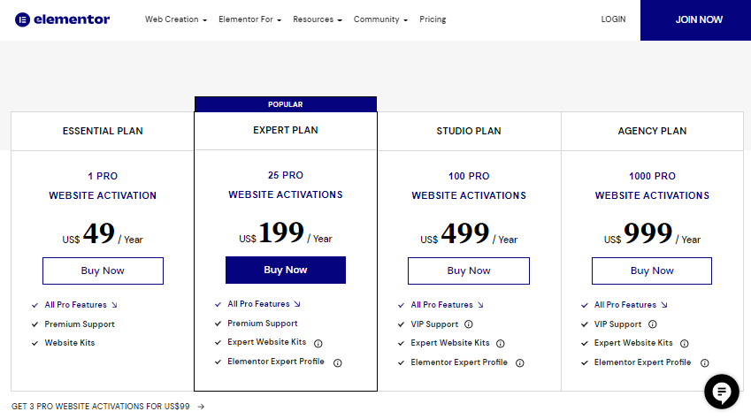Buy the Essential Plan for US$49

pyautogui.click(x=103, y=271)
